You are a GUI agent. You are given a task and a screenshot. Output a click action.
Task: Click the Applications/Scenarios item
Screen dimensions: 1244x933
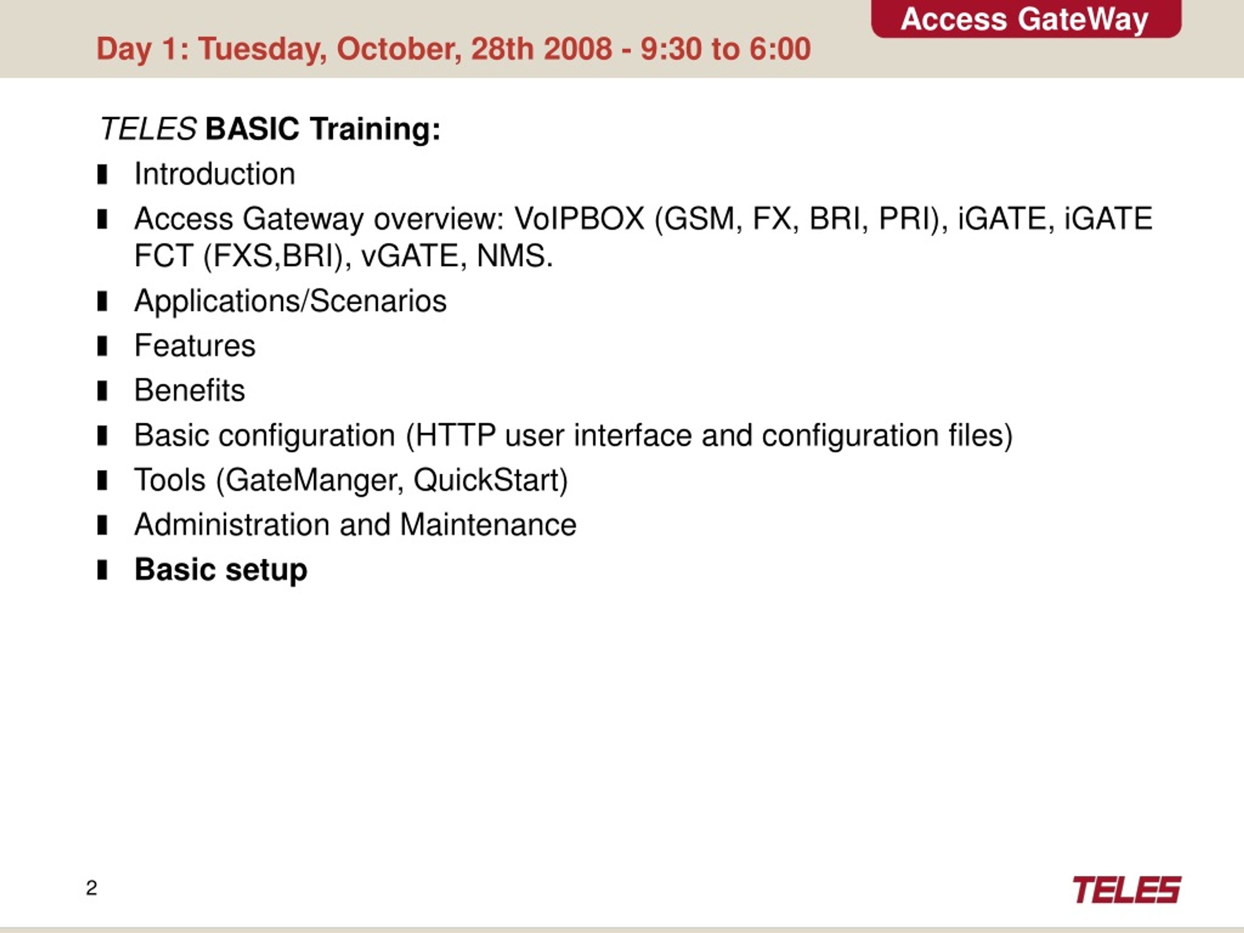click(x=290, y=301)
